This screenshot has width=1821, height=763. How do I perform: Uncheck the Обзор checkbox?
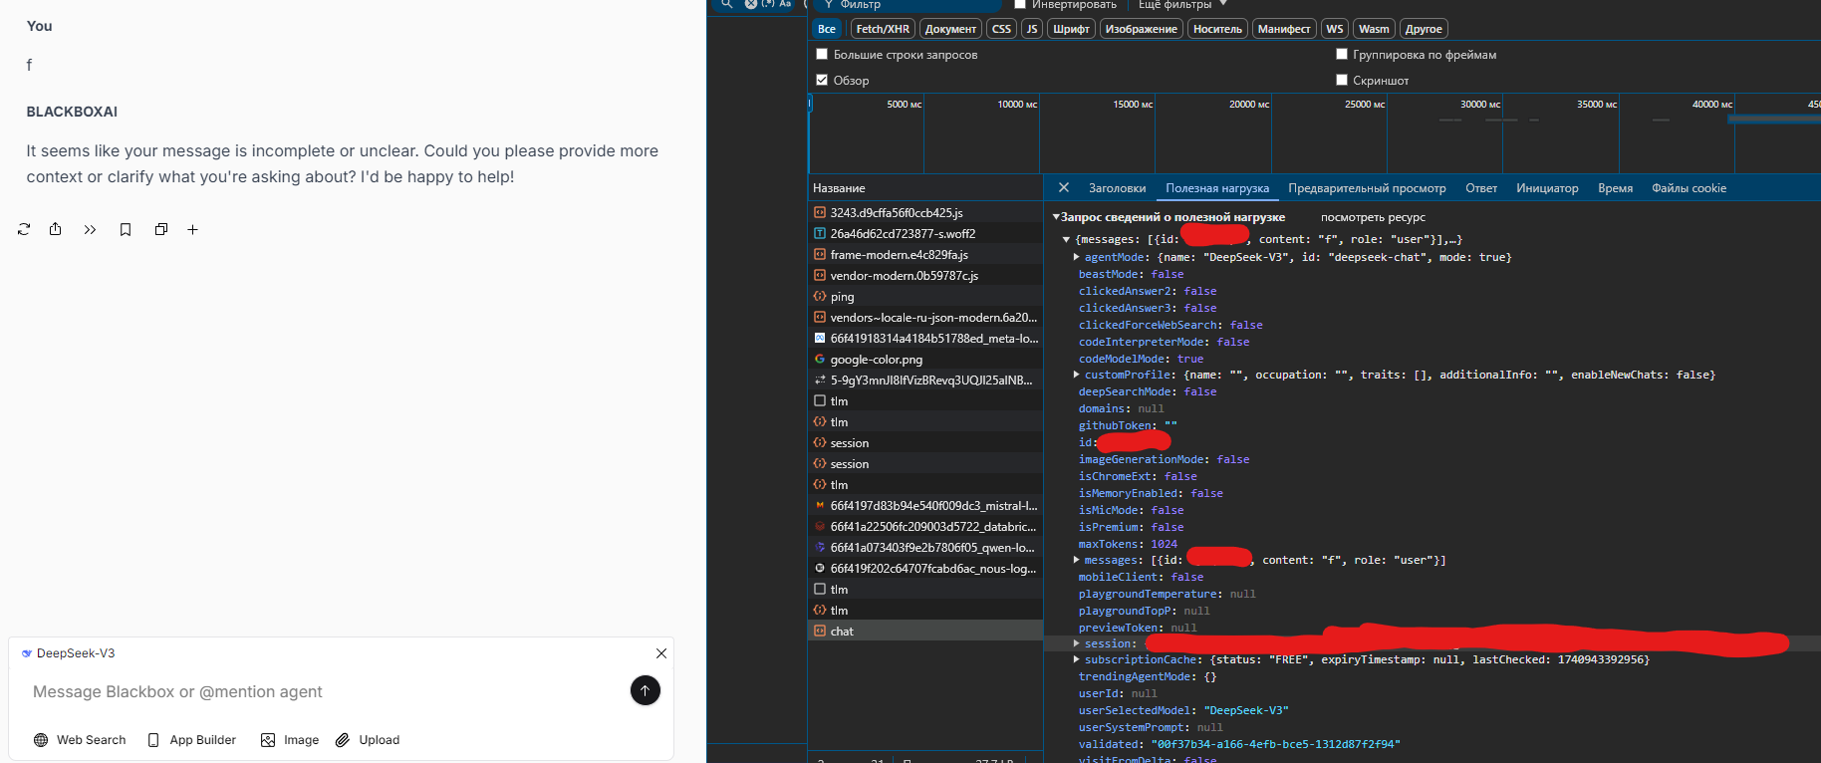click(822, 80)
